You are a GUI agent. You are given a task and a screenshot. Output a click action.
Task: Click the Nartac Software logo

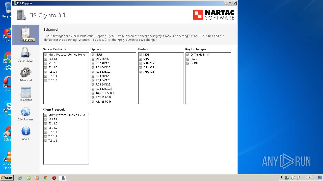[x=213, y=15]
